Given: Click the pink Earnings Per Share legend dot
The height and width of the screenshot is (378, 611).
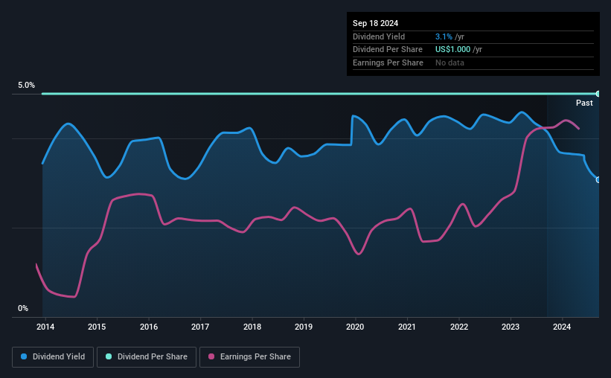Looking at the screenshot, I should click(211, 356).
